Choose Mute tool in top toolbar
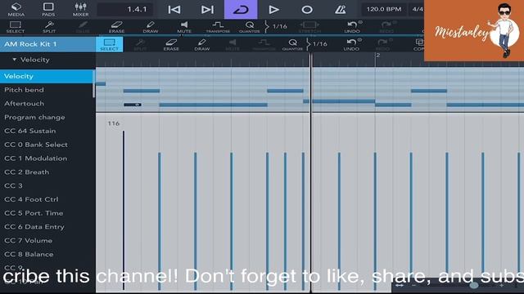The image size is (524, 294). tap(184, 27)
